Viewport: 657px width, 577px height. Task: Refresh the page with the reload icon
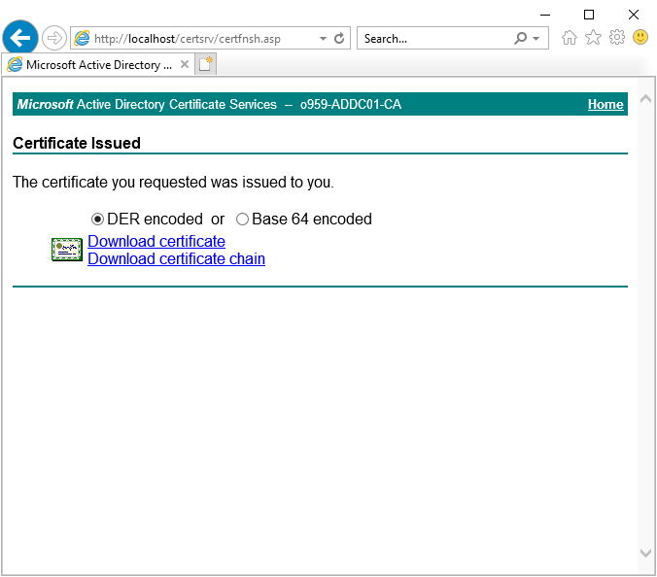[x=339, y=39]
